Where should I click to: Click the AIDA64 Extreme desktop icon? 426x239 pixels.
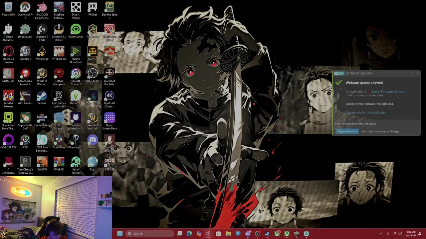[x=8, y=99]
